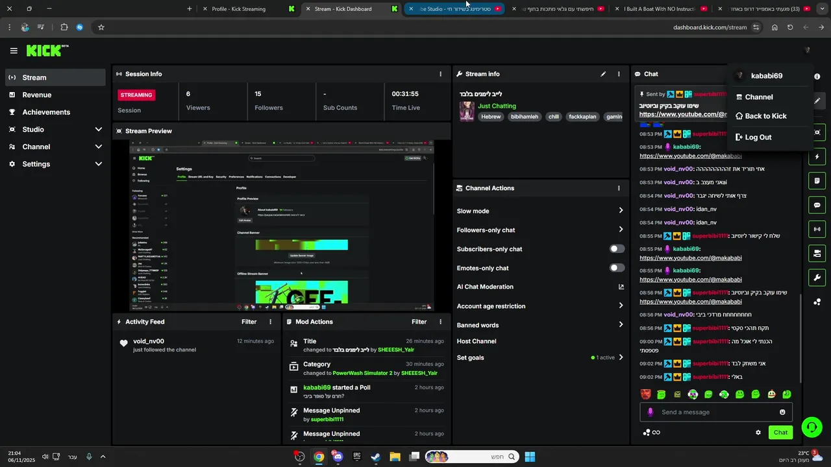
Task: Open the emoji picker in message box
Action: [x=782, y=412]
